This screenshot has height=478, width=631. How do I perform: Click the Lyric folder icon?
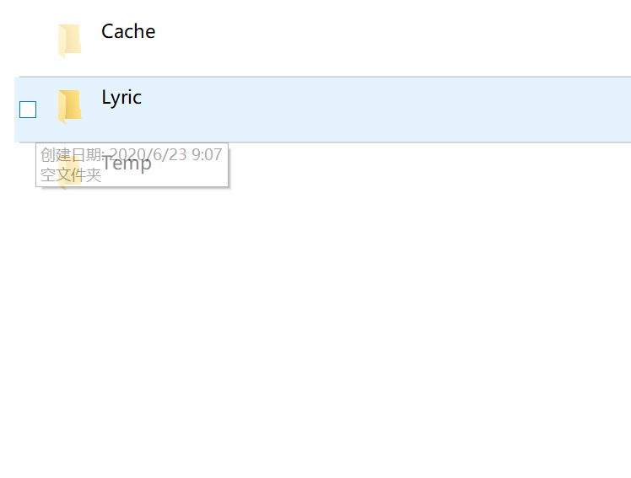click(70, 106)
